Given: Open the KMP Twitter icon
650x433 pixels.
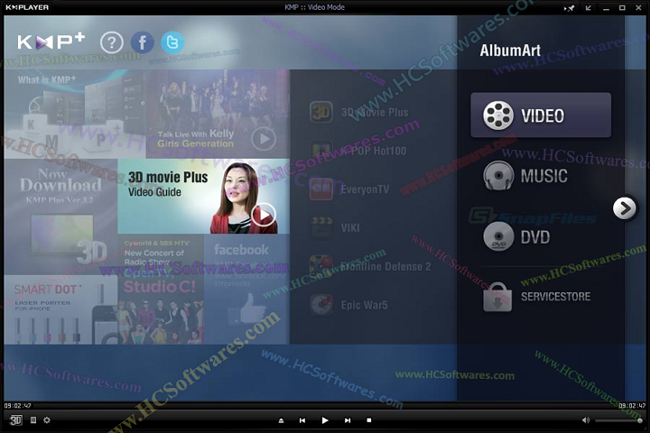Looking at the screenshot, I should point(172,42).
